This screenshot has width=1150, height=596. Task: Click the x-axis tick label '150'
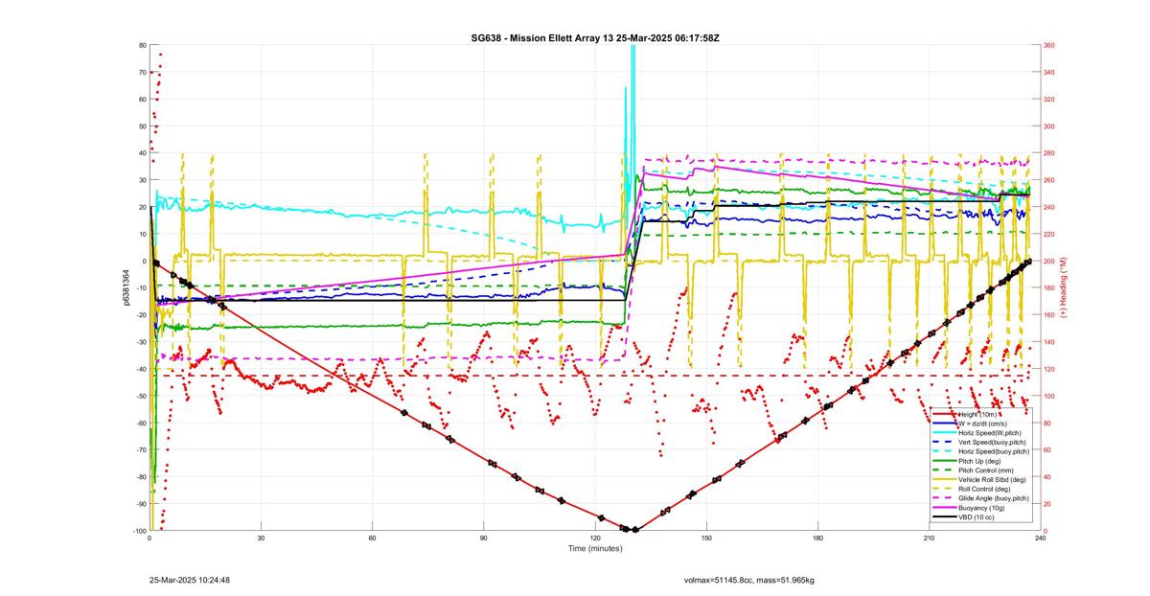(706, 539)
